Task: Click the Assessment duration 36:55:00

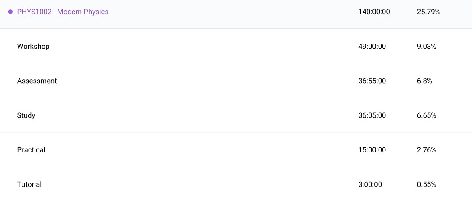Action: (x=372, y=81)
